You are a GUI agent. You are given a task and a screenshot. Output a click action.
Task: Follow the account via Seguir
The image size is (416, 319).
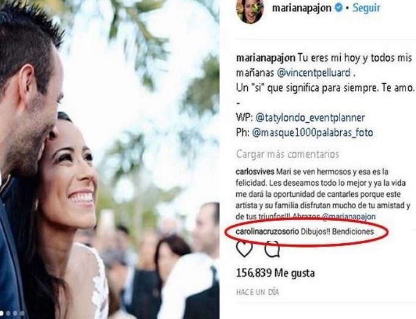(366, 8)
